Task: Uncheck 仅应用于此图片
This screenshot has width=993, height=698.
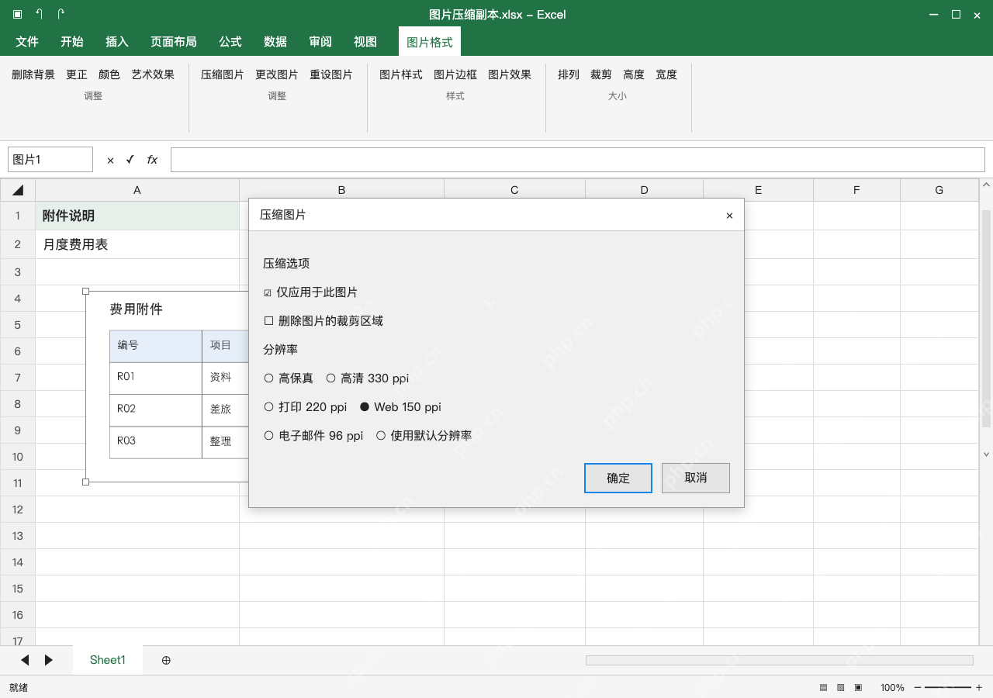Action: click(310, 292)
